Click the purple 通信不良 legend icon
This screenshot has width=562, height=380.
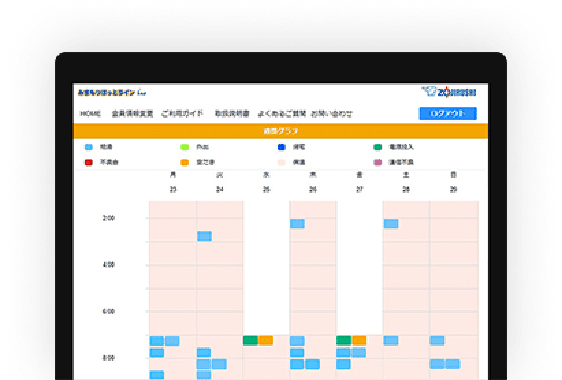point(377,163)
